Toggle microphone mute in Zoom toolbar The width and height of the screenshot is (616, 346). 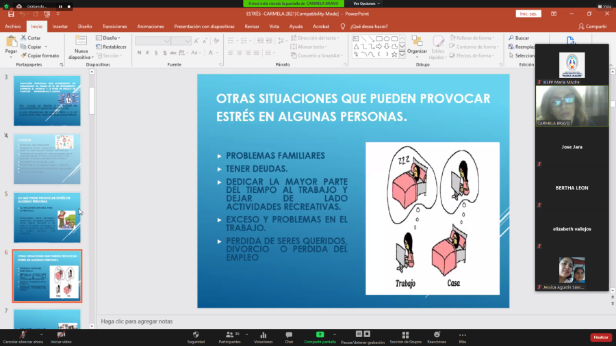[23, 334]
